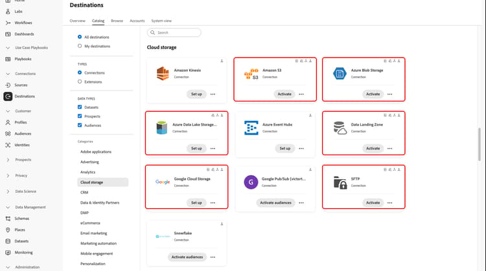
Task: Collapse Connections sidebar section
Action: pos(8,74)
